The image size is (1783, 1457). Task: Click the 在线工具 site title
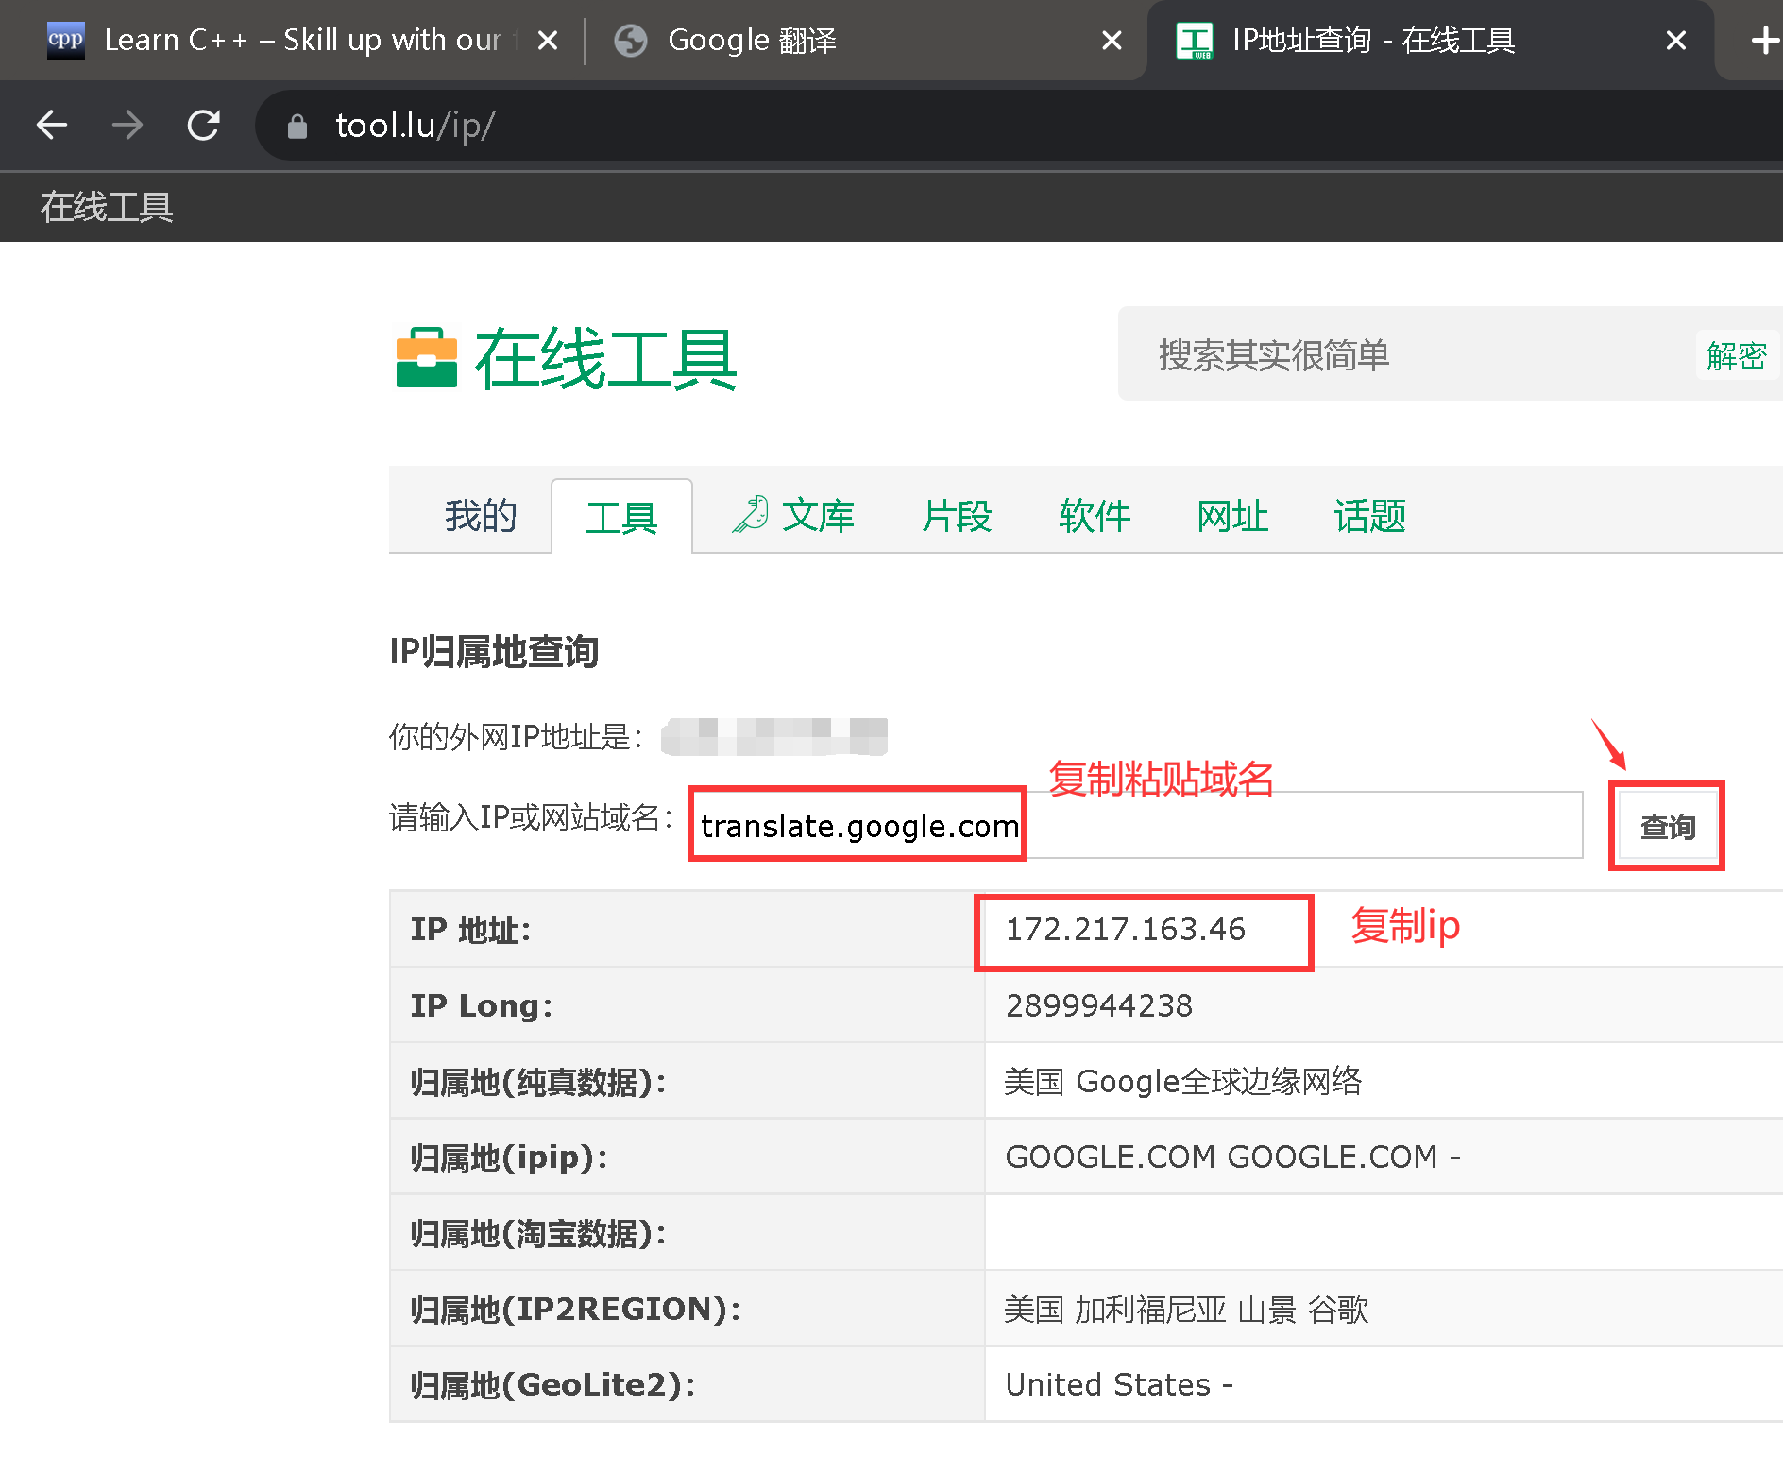605,359
